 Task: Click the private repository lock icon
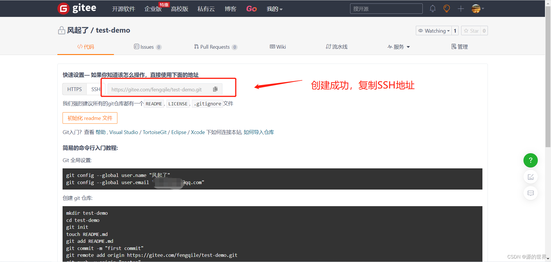click(x=61, y=30)
